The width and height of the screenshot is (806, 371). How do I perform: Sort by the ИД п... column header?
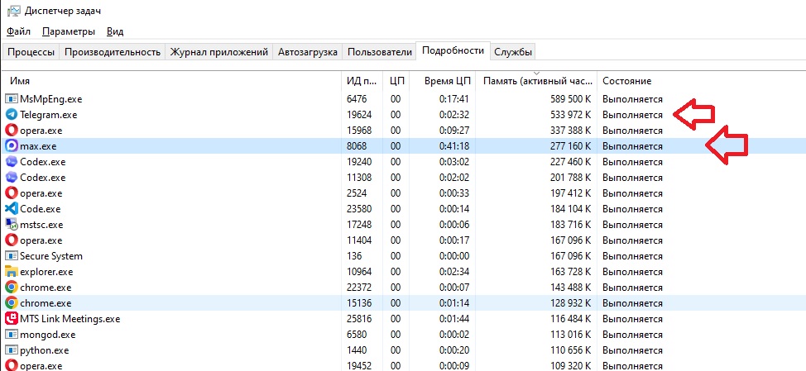pyautogui.click(x=362, y=81)
